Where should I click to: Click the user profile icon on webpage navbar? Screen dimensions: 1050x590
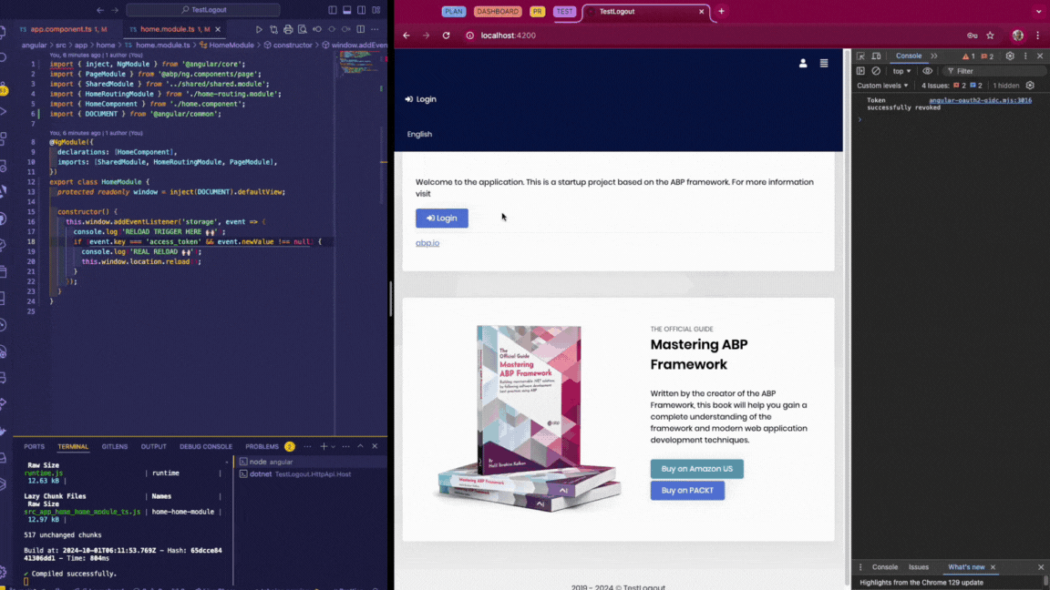(803, 64)
